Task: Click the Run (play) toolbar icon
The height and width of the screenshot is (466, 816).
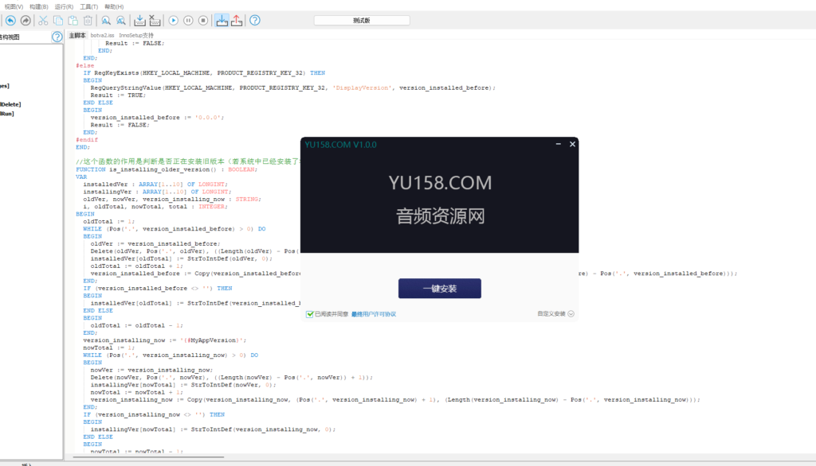Action: click(173, 21)
